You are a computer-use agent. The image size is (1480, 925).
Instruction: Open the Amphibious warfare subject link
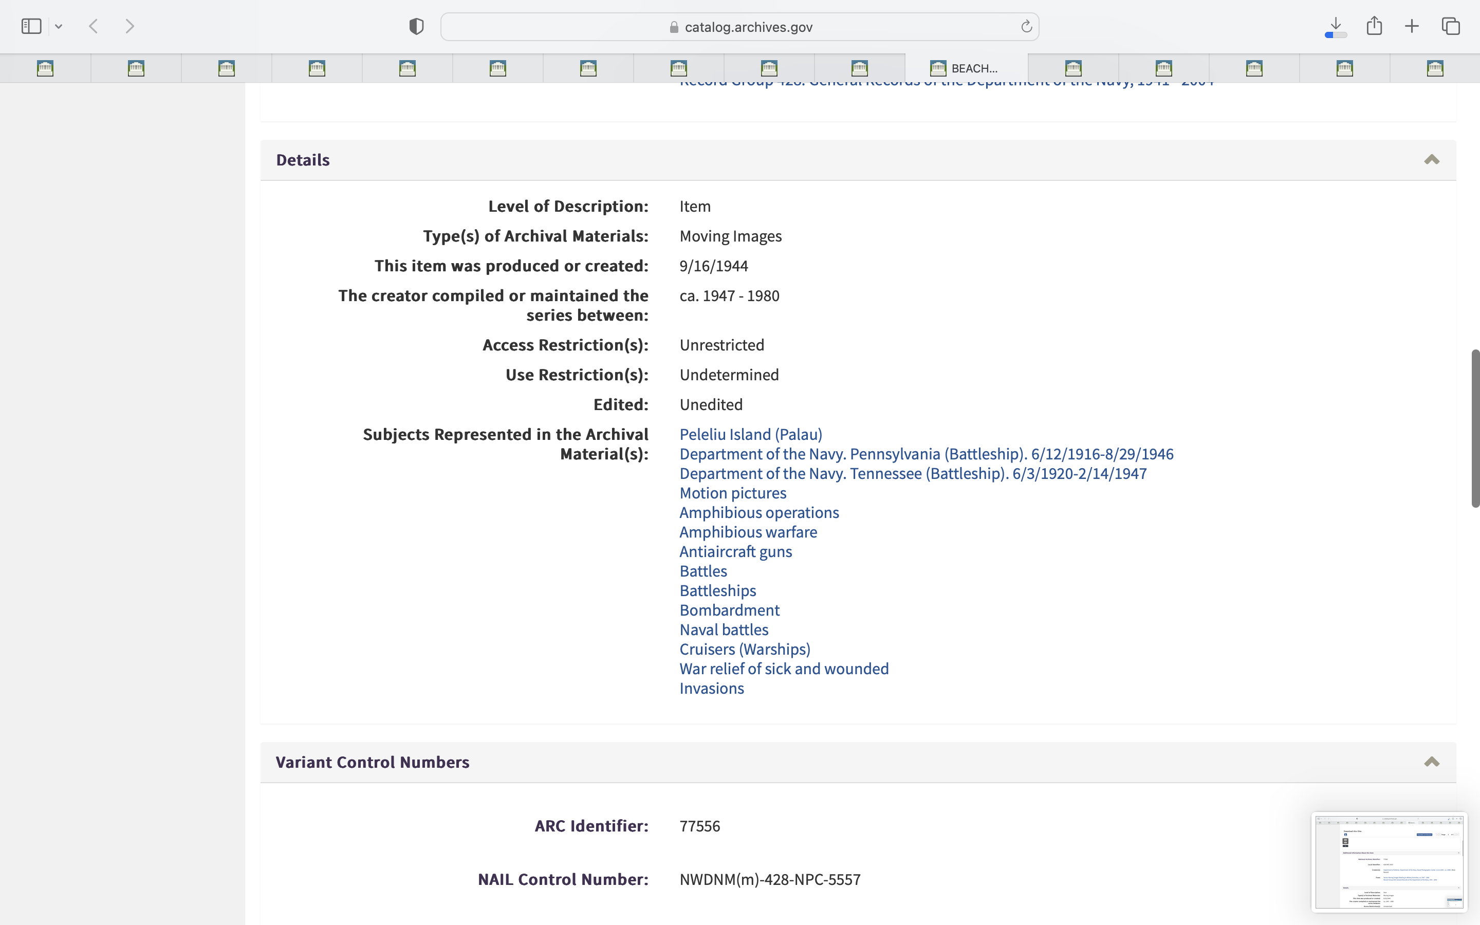[748, 532]
